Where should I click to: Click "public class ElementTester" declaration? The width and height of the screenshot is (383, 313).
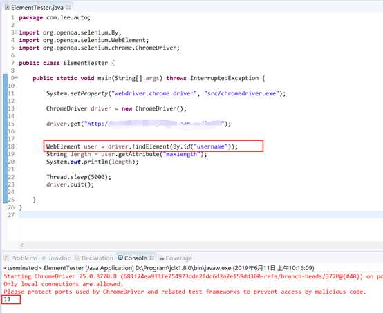tap(66, 63)
